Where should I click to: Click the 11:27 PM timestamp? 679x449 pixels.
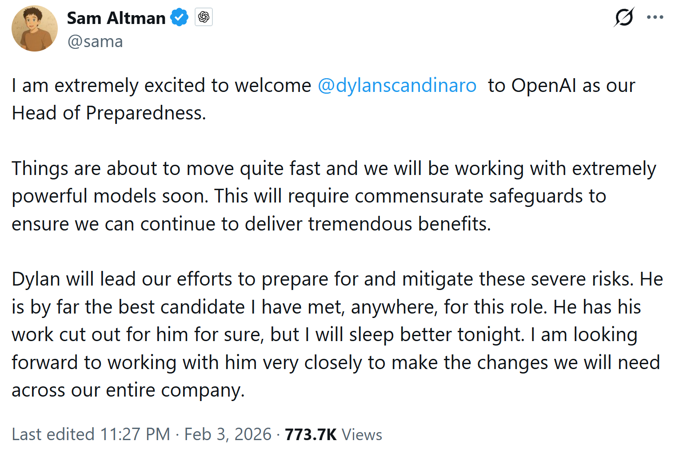click(x=135, y=434)
